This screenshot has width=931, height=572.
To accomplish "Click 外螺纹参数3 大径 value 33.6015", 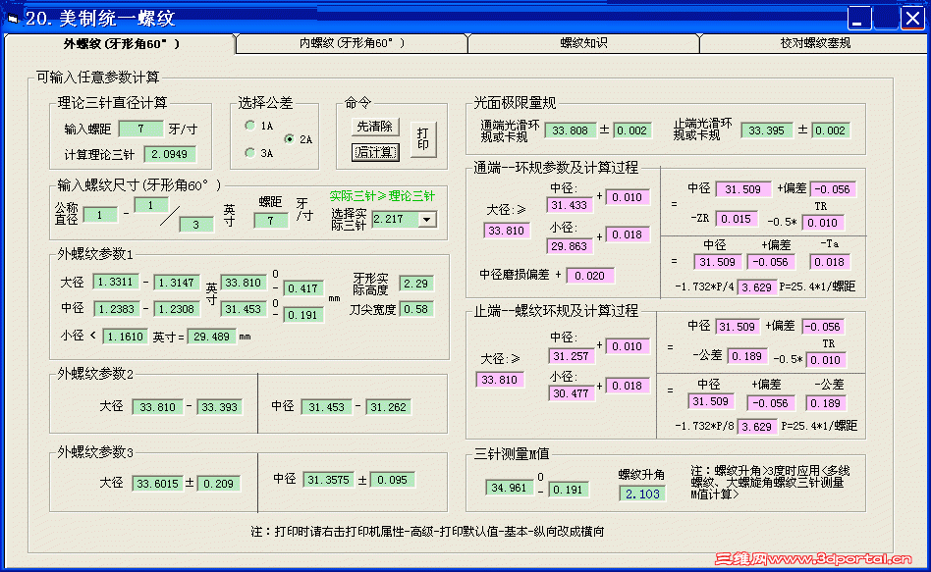I will pyautogui.click(x=157, y=484).
